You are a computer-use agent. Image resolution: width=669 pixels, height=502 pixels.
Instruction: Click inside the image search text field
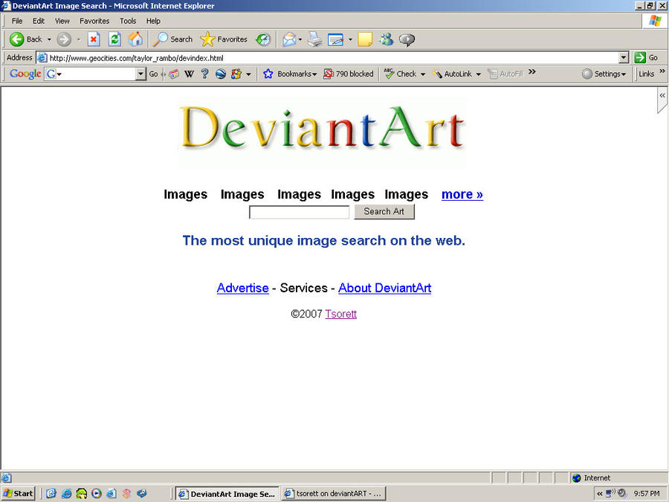coord(299,212)
